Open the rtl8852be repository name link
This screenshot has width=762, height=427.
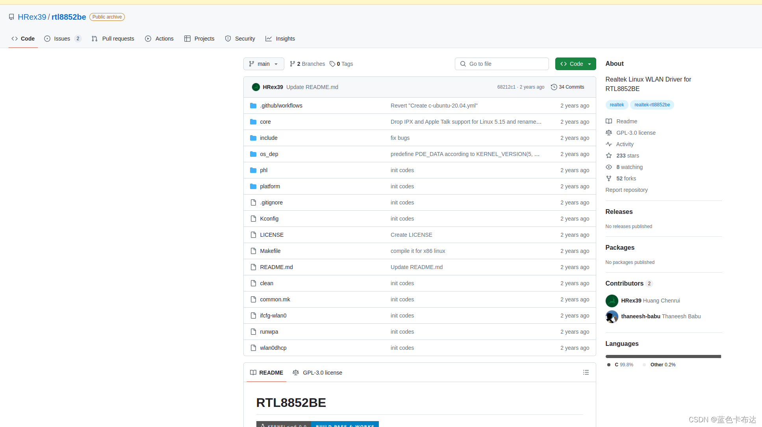pyautogui.click(x=69, y=17)
